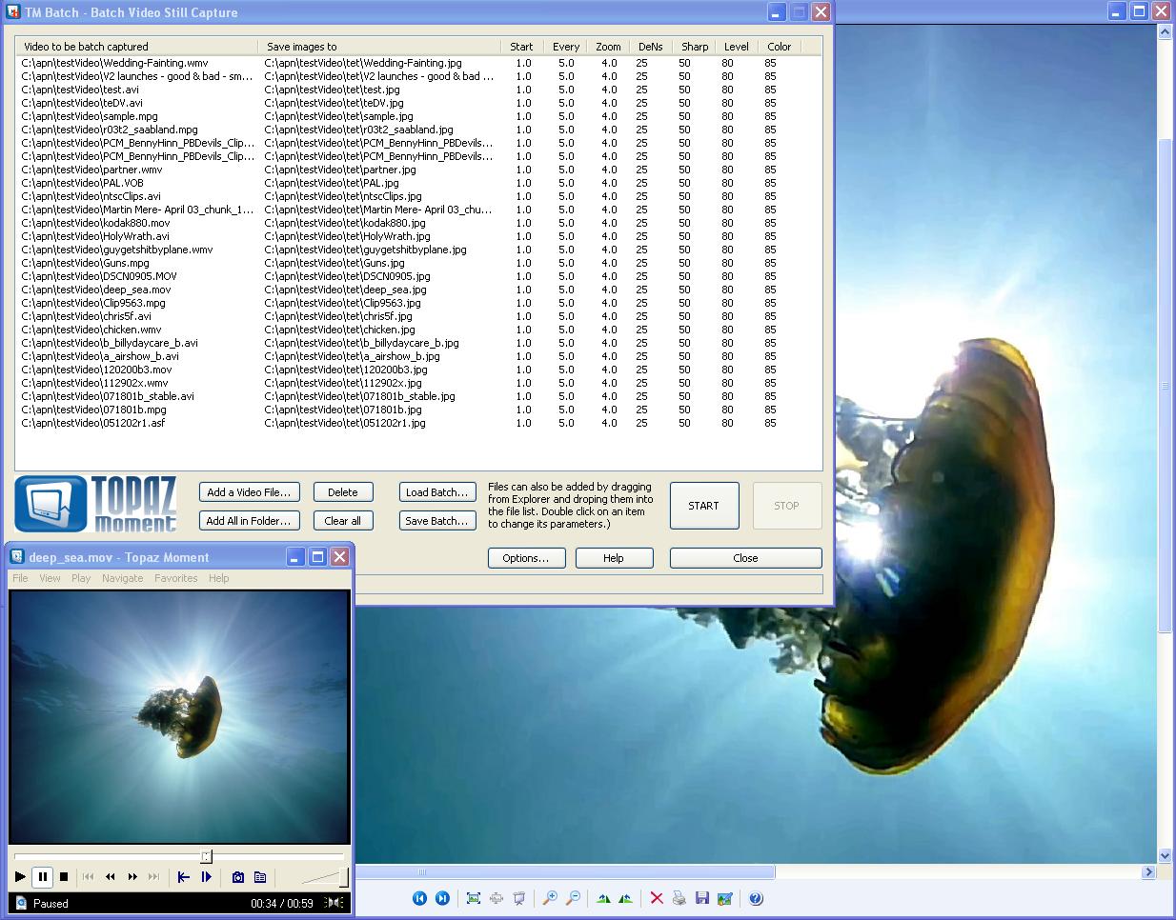Advance to next frame with blue arrow icon
The height and width of the screenshot is (920, 1176).
207,877
